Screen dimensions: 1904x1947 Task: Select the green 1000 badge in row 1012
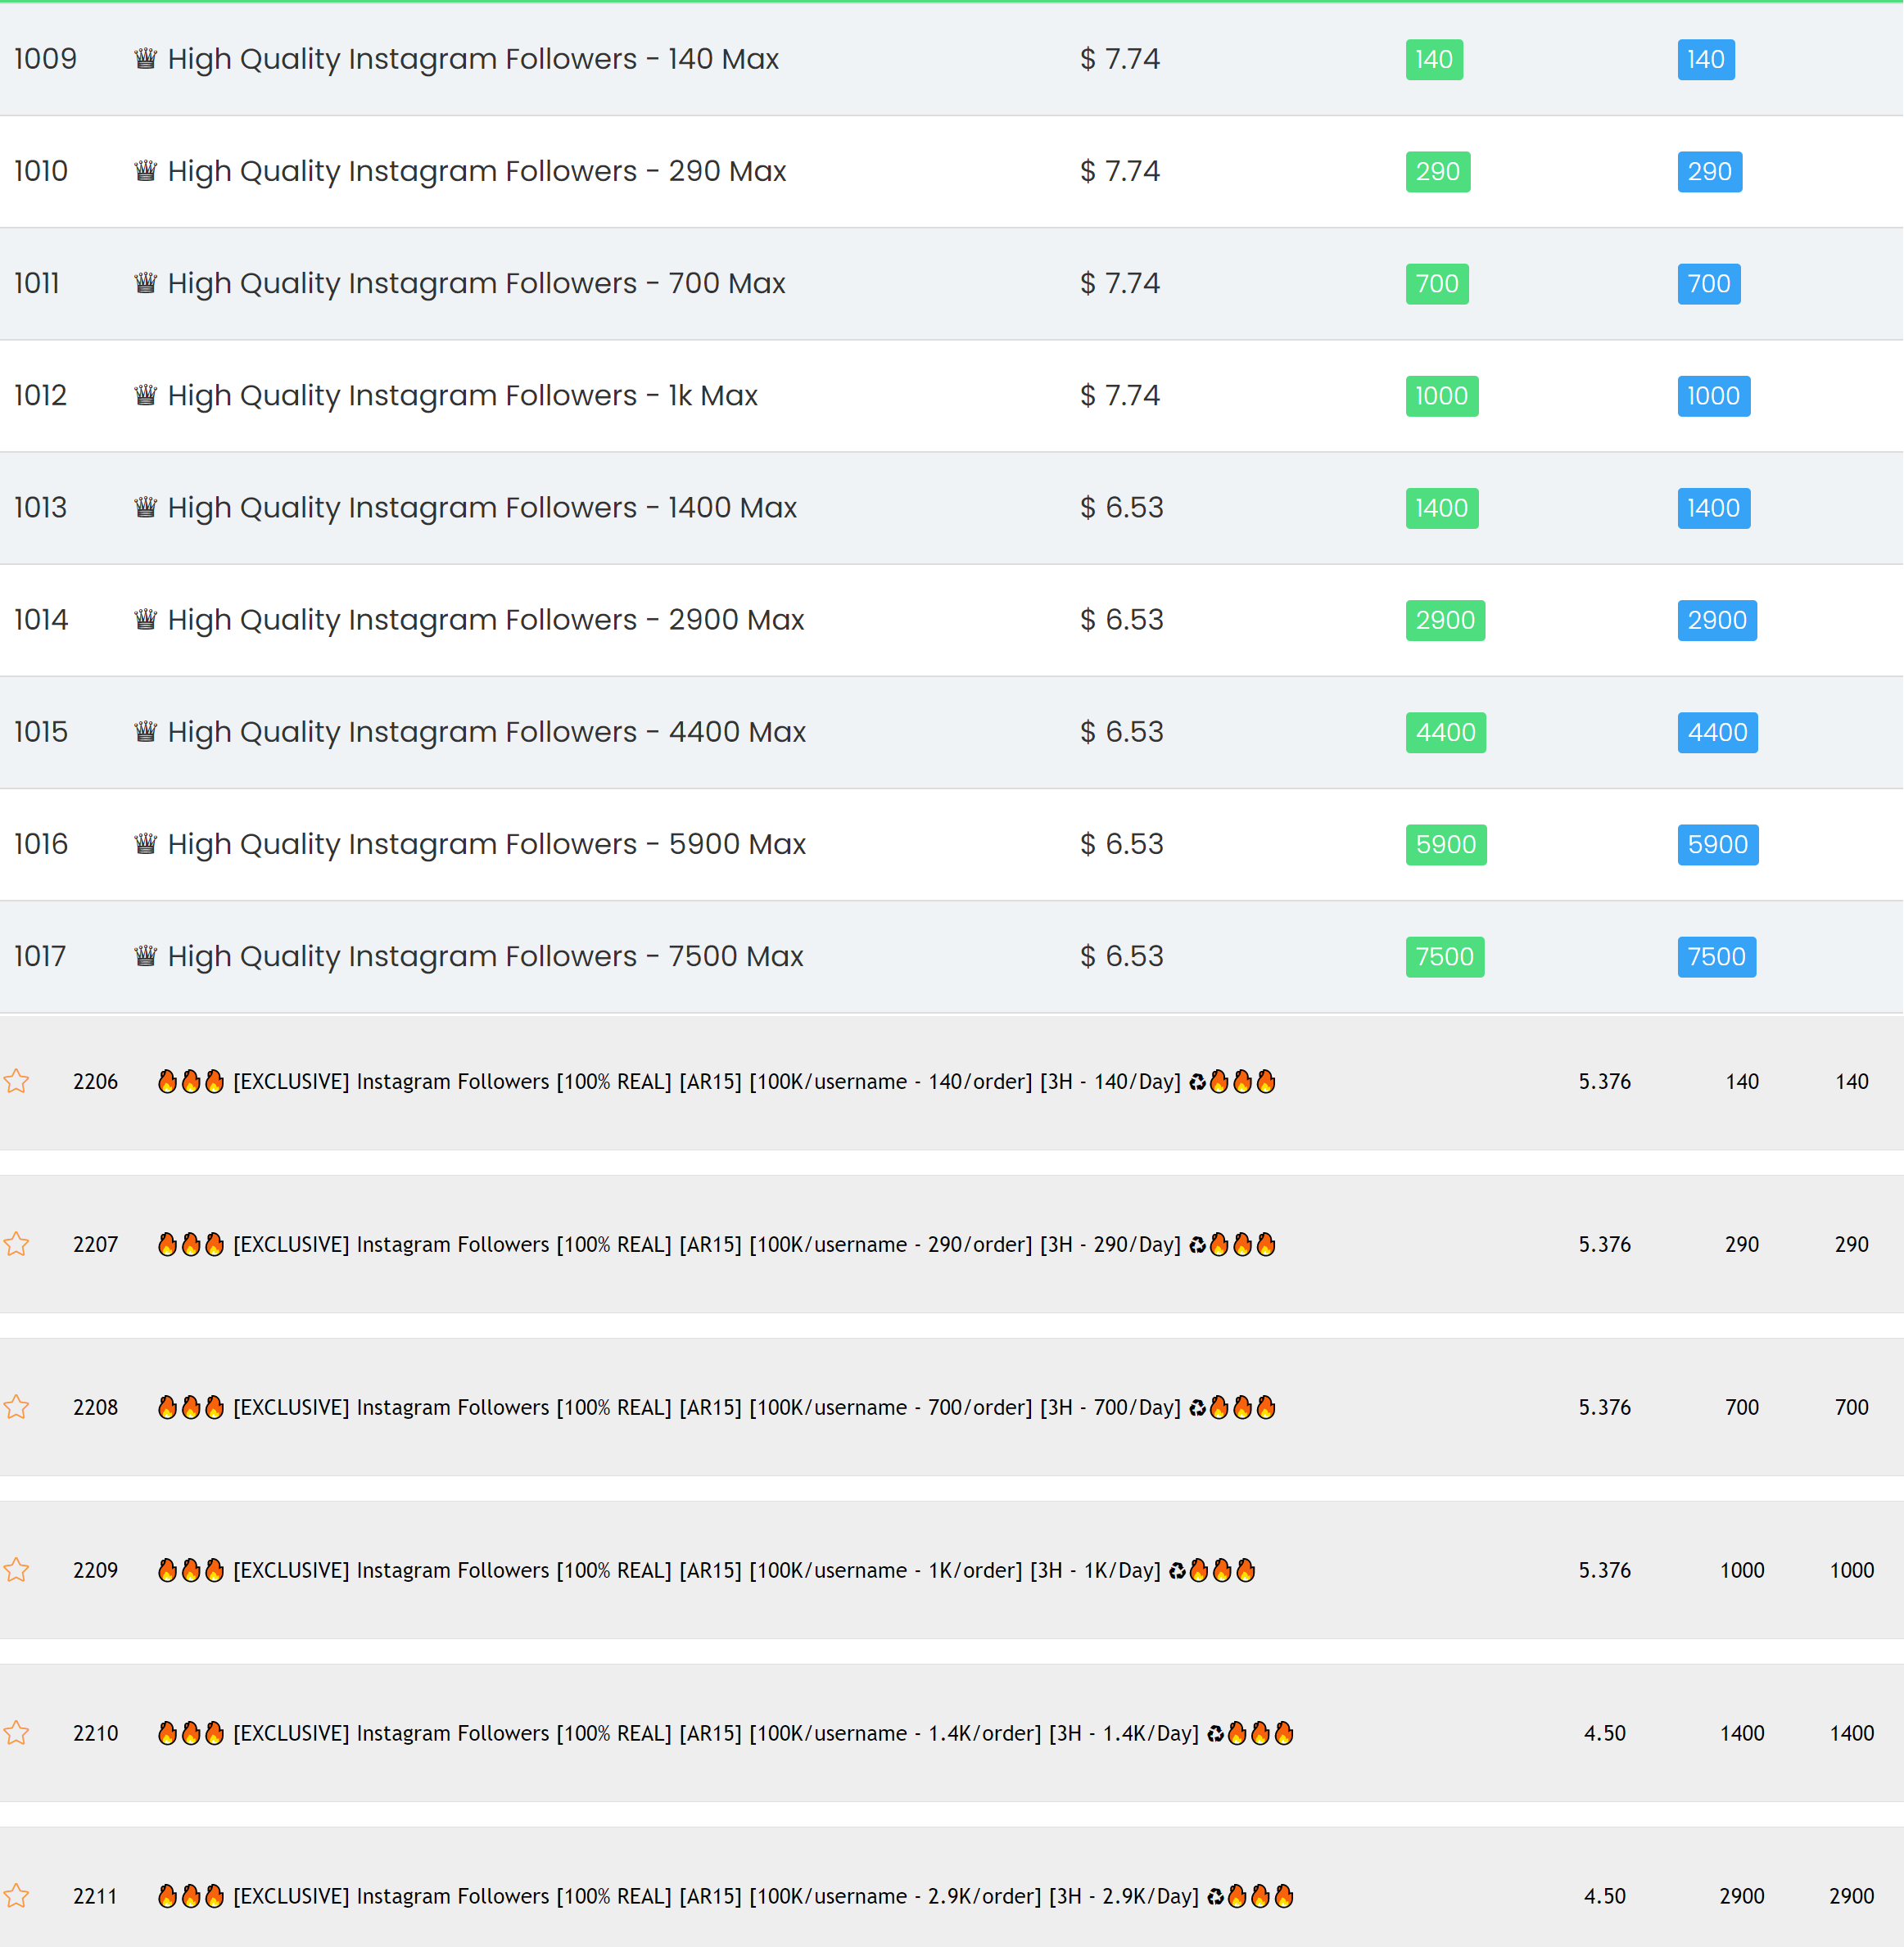click(x=1442, y=395)
